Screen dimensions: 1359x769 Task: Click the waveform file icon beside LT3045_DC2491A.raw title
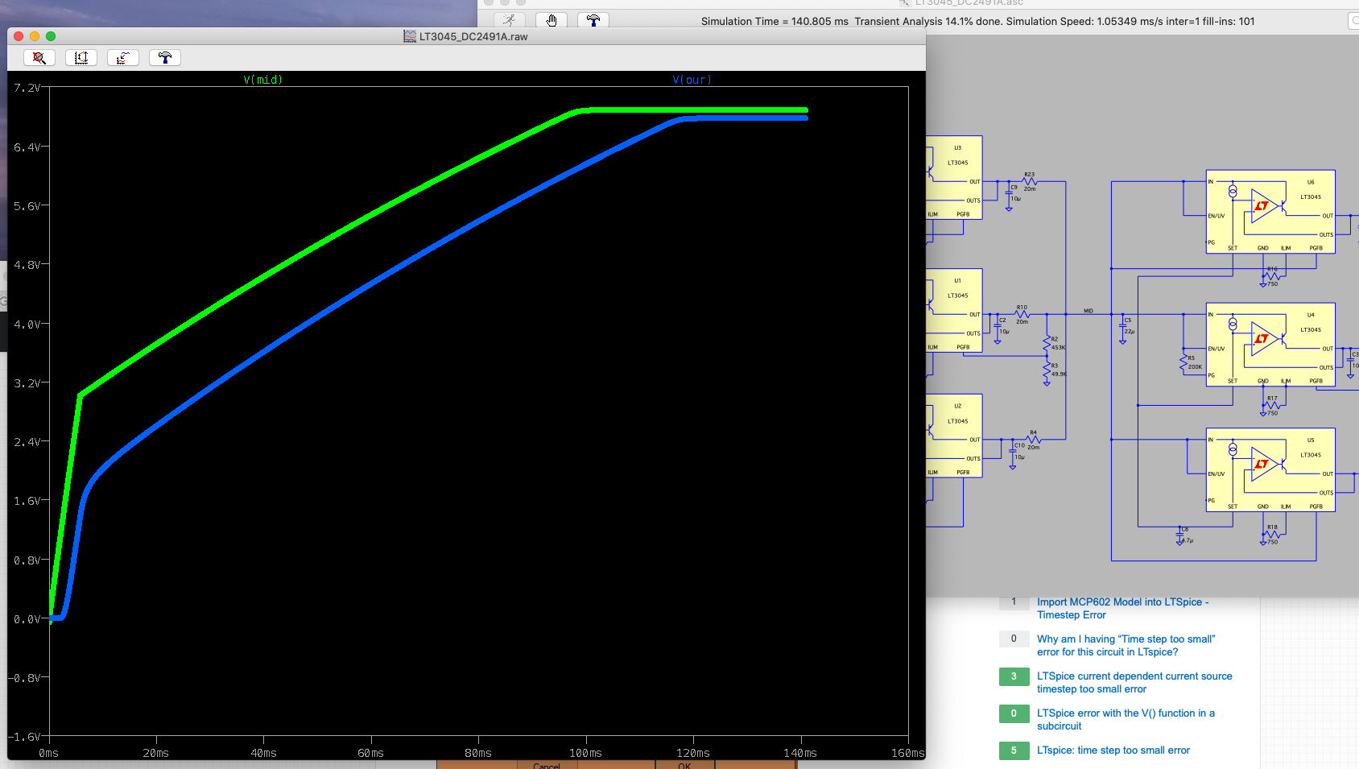pyautogui.click(x=410, y=36)
